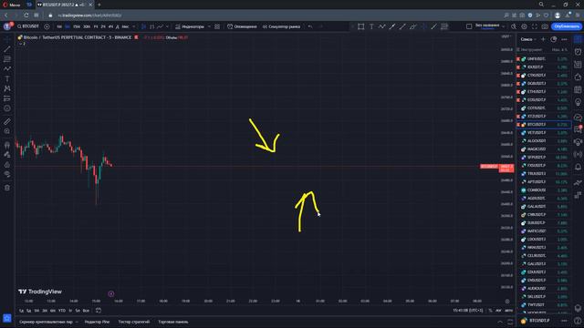Select the text tool in the top toolbar

coord(371,26)
